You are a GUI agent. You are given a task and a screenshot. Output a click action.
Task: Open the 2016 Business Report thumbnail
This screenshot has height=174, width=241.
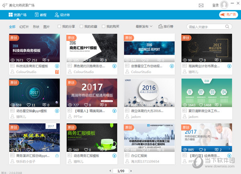point(149,48)
